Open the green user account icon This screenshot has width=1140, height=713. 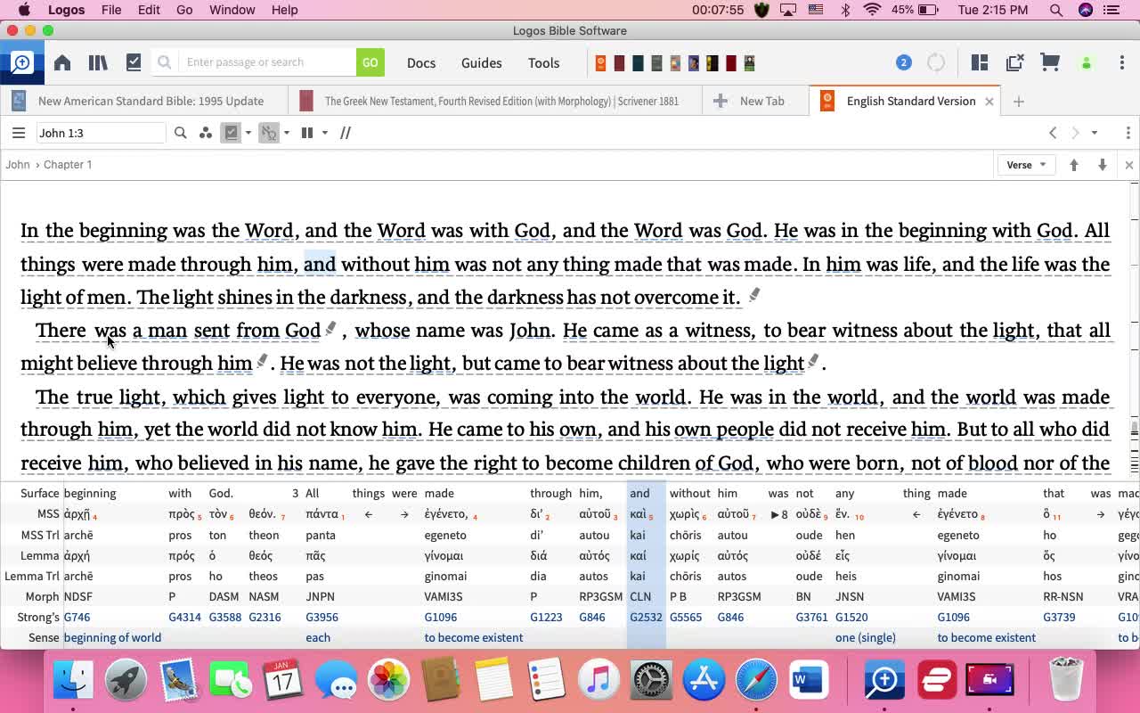[x=1087, y=62]
